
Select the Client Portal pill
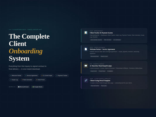[40, 80]
